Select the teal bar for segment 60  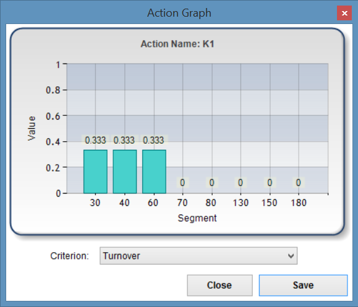tap(154, 171)
